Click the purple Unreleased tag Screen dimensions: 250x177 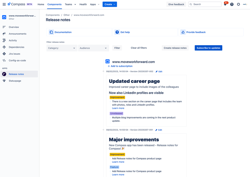point(116,113)
